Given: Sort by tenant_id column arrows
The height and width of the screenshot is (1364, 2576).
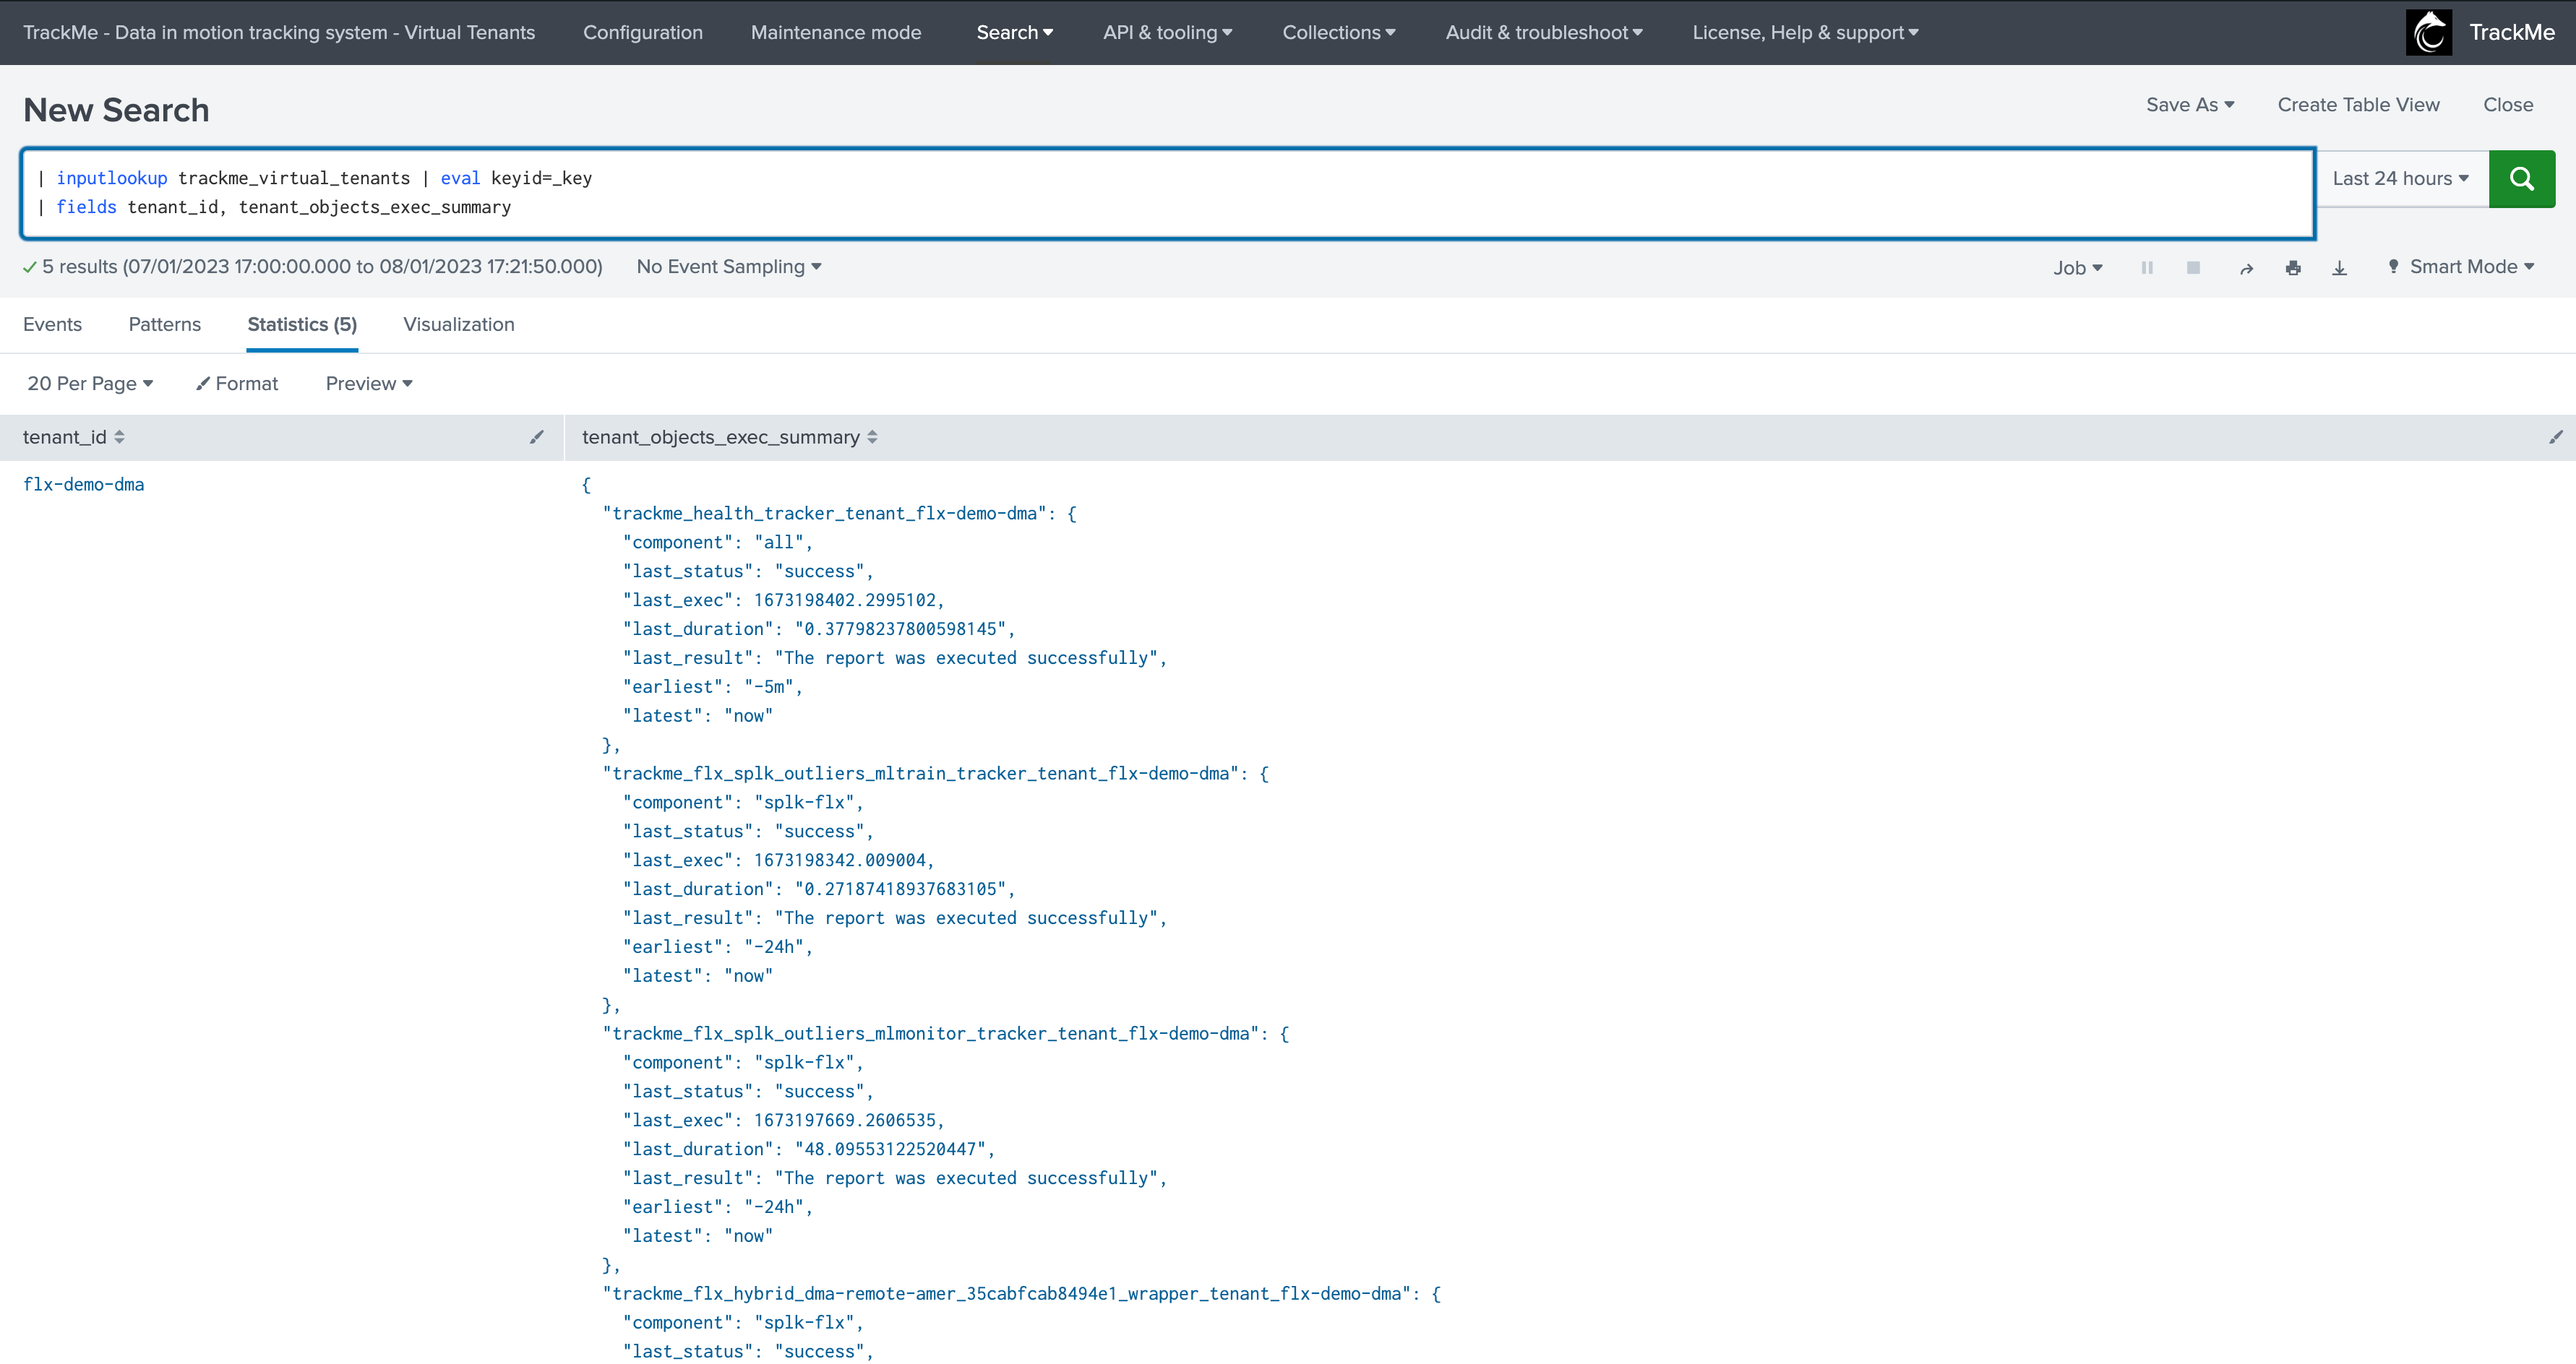Looking at the screenshot, I should (119, 436).
